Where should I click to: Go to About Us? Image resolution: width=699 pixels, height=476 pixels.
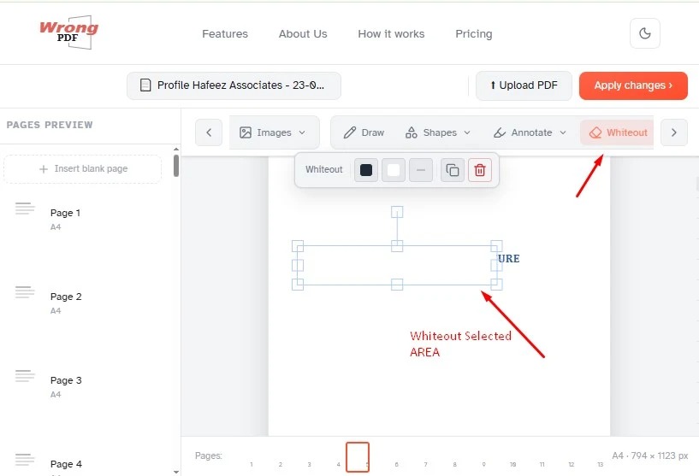[x=303, y=34]
